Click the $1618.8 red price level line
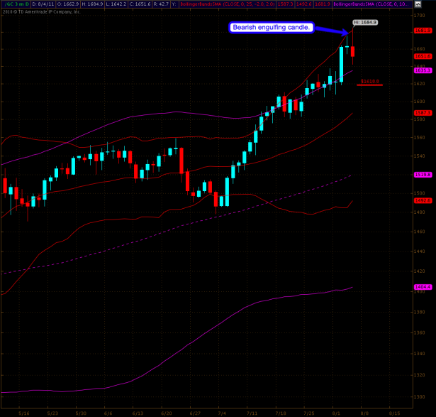Viewport: 436px width, 417px height. coord(371,83)
